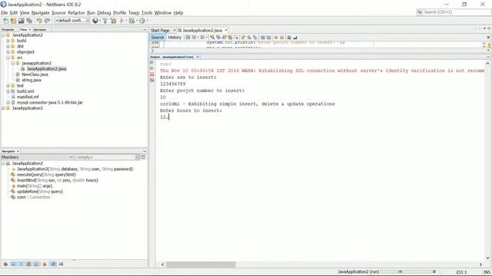
Task: Close the Output JavaApplication2 (run) tab
Action: pyautogui.click(x=198, y=57)
